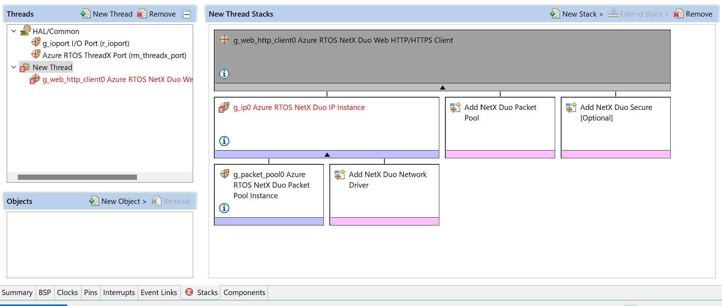Viewport: 722px width, 306px height.
Task: Collapse g_web_http_client0 stack via bottom triangle
Action: coord(442,87)
